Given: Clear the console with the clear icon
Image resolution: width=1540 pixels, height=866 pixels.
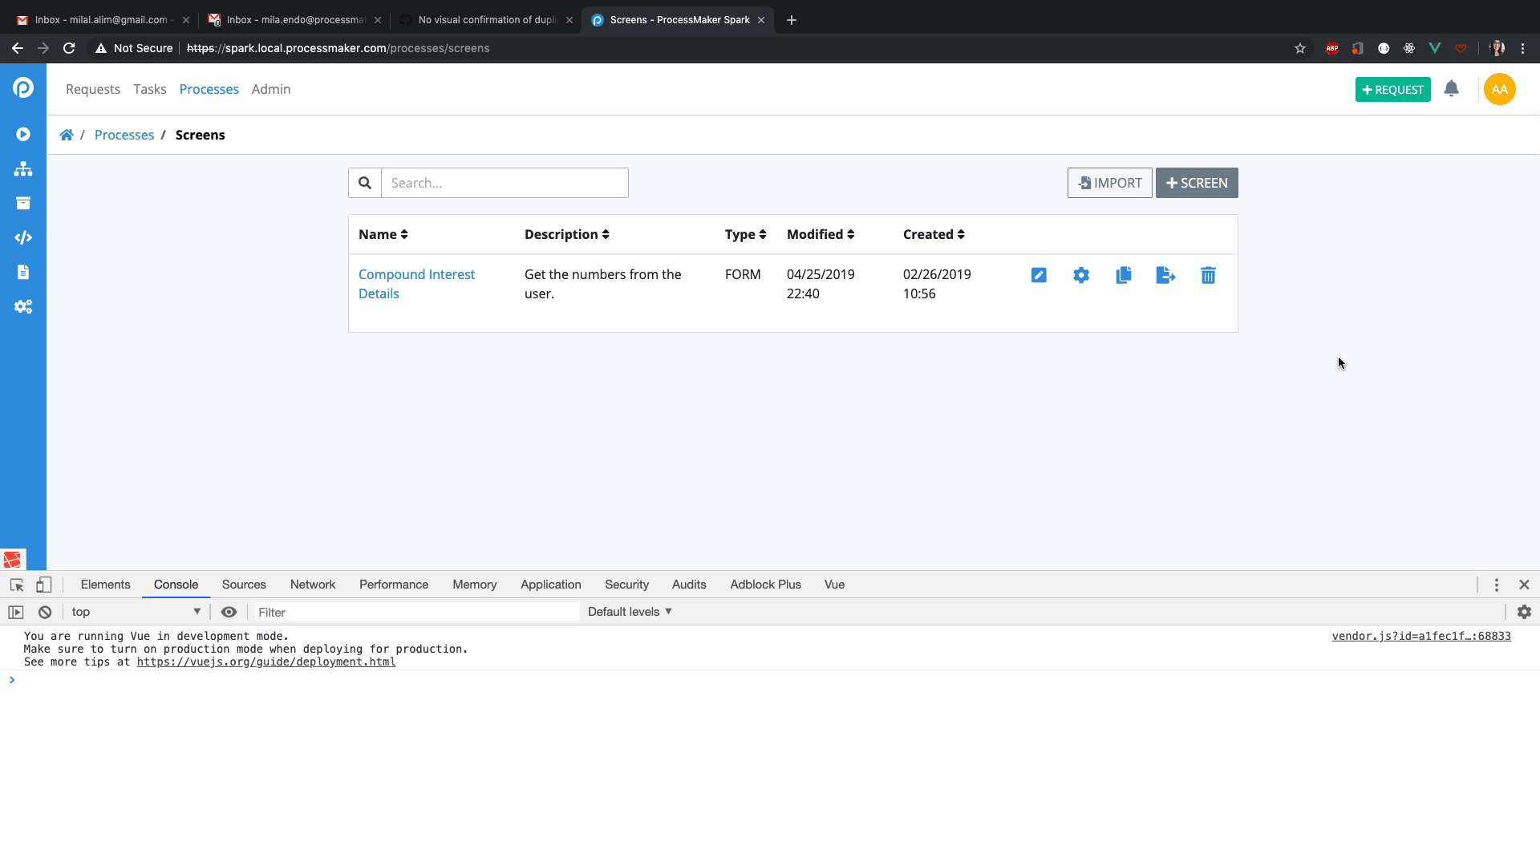Looking at the screenshot, I should (x=45, y=612).
